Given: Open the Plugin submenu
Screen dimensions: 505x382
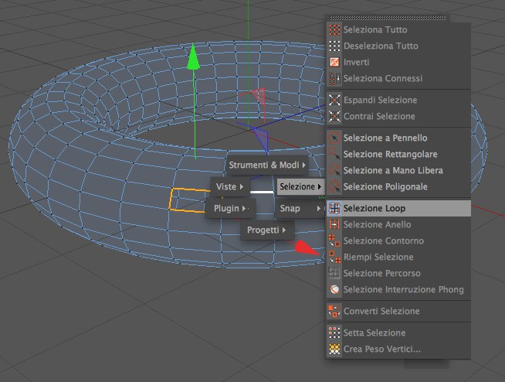Looking at the screenshot, I should pyautogui.click(x=230, y=209).
